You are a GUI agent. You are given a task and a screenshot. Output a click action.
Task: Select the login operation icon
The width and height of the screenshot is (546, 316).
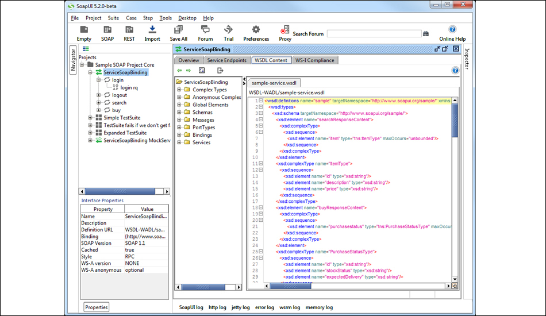pyautogui.click(x=107, y=80)
